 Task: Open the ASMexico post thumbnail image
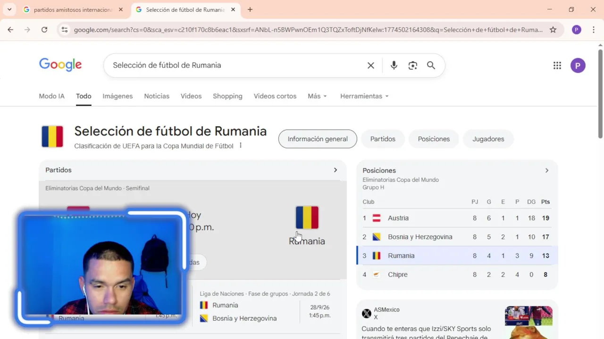(x=528, y=322)
